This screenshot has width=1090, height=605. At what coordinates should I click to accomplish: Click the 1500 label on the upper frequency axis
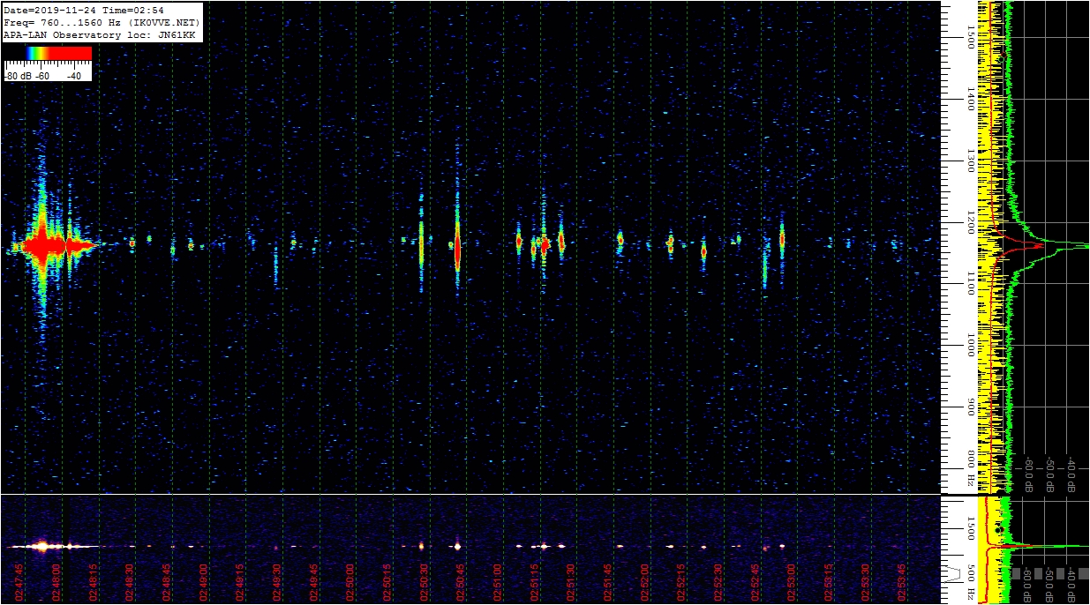pyautogui.click(x=972, y=36)
